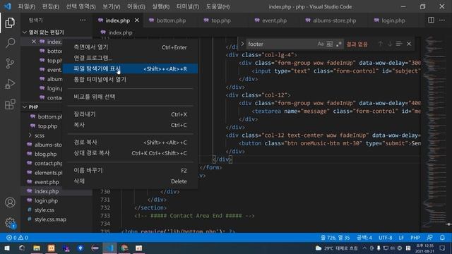Switch to the login.php tab
This screenshot has width=452, height=254.
coord(393,20)
